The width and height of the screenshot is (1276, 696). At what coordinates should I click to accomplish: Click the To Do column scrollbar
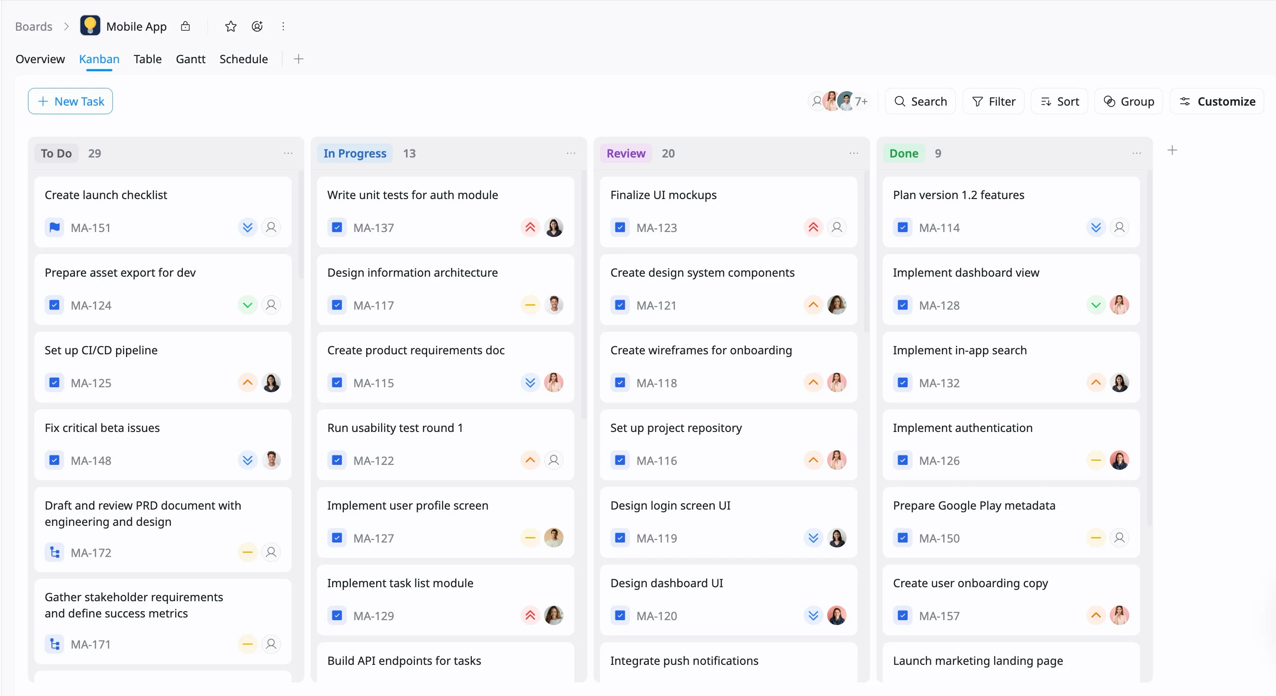coord(301,225)
